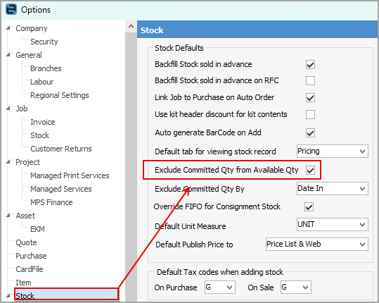Toggle Link Job to Purchase on Auto Order
Screen dimensions: 379x303
(x=310, y=98)
